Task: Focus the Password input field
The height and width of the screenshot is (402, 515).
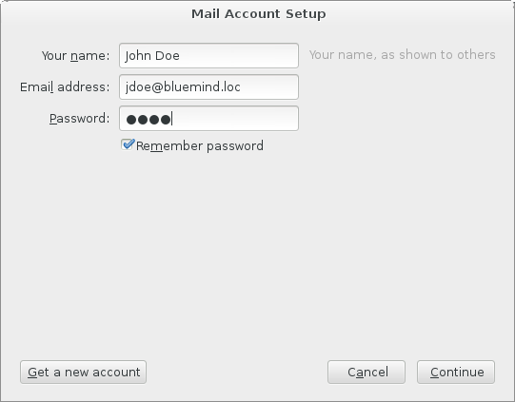Action: click(208, 119)
